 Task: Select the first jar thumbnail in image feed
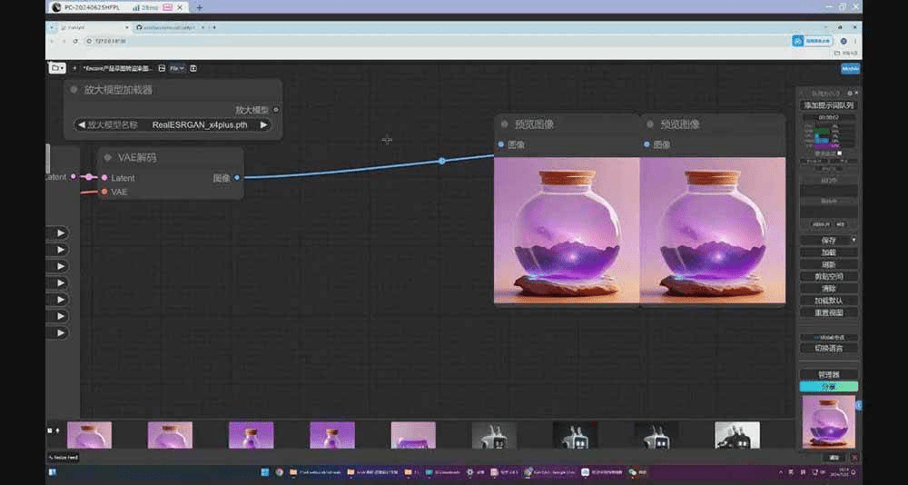pos(89,435)
